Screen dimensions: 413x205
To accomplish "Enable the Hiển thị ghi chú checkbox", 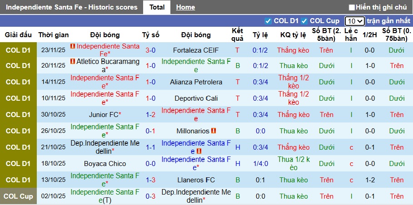I will [352, 7].
